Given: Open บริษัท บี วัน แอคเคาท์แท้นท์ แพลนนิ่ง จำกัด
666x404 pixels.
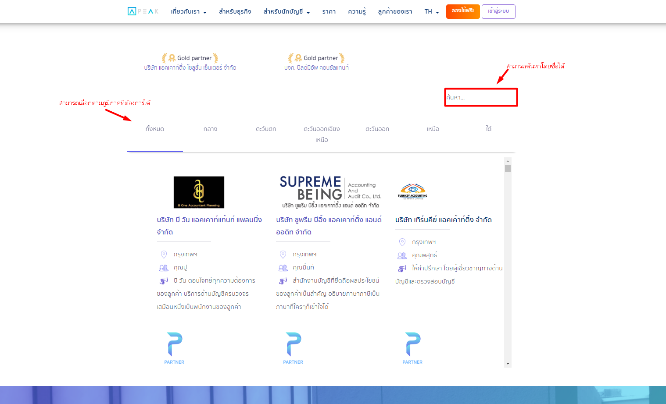Looking at the screenshot, I should (209, 226).
